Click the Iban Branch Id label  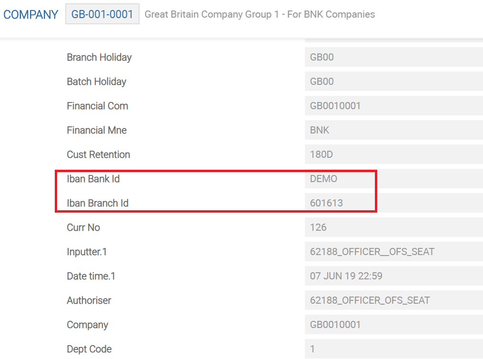pos(98,203)
